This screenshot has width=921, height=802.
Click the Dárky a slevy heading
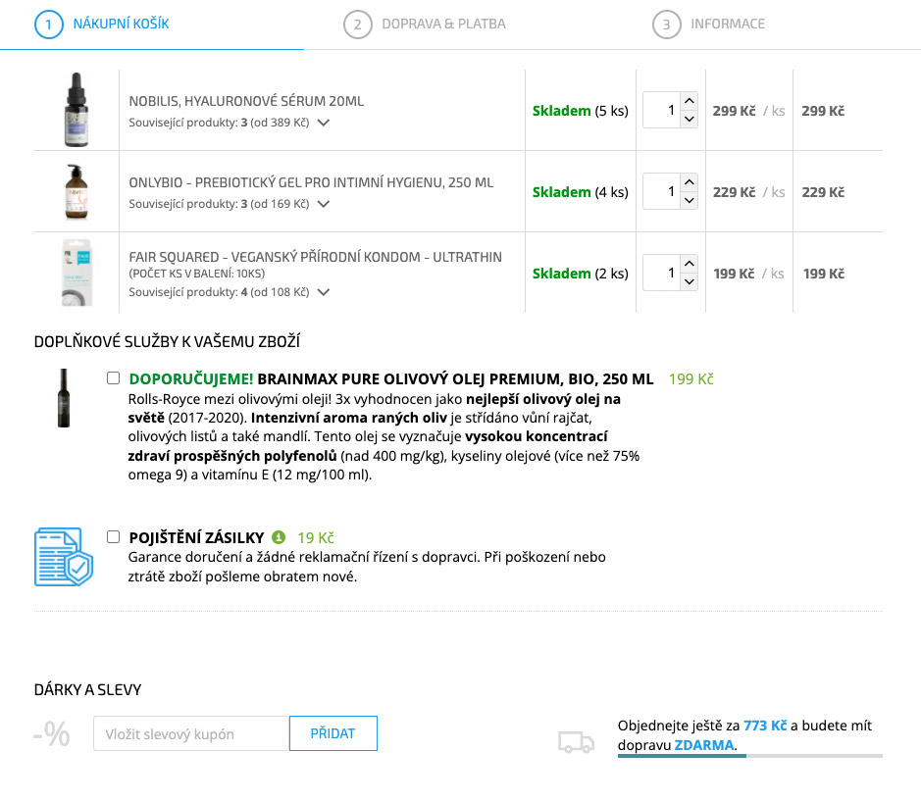point(87,690)
